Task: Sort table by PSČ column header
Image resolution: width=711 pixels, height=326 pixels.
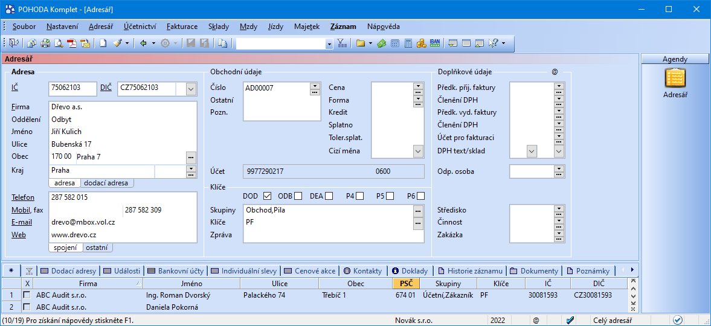Action: pyautogui.click(x=406, y=284)
